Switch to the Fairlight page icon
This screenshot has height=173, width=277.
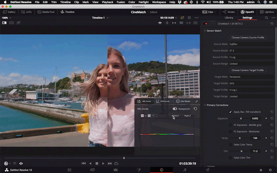pyautogui.click(x=185, y=170)
